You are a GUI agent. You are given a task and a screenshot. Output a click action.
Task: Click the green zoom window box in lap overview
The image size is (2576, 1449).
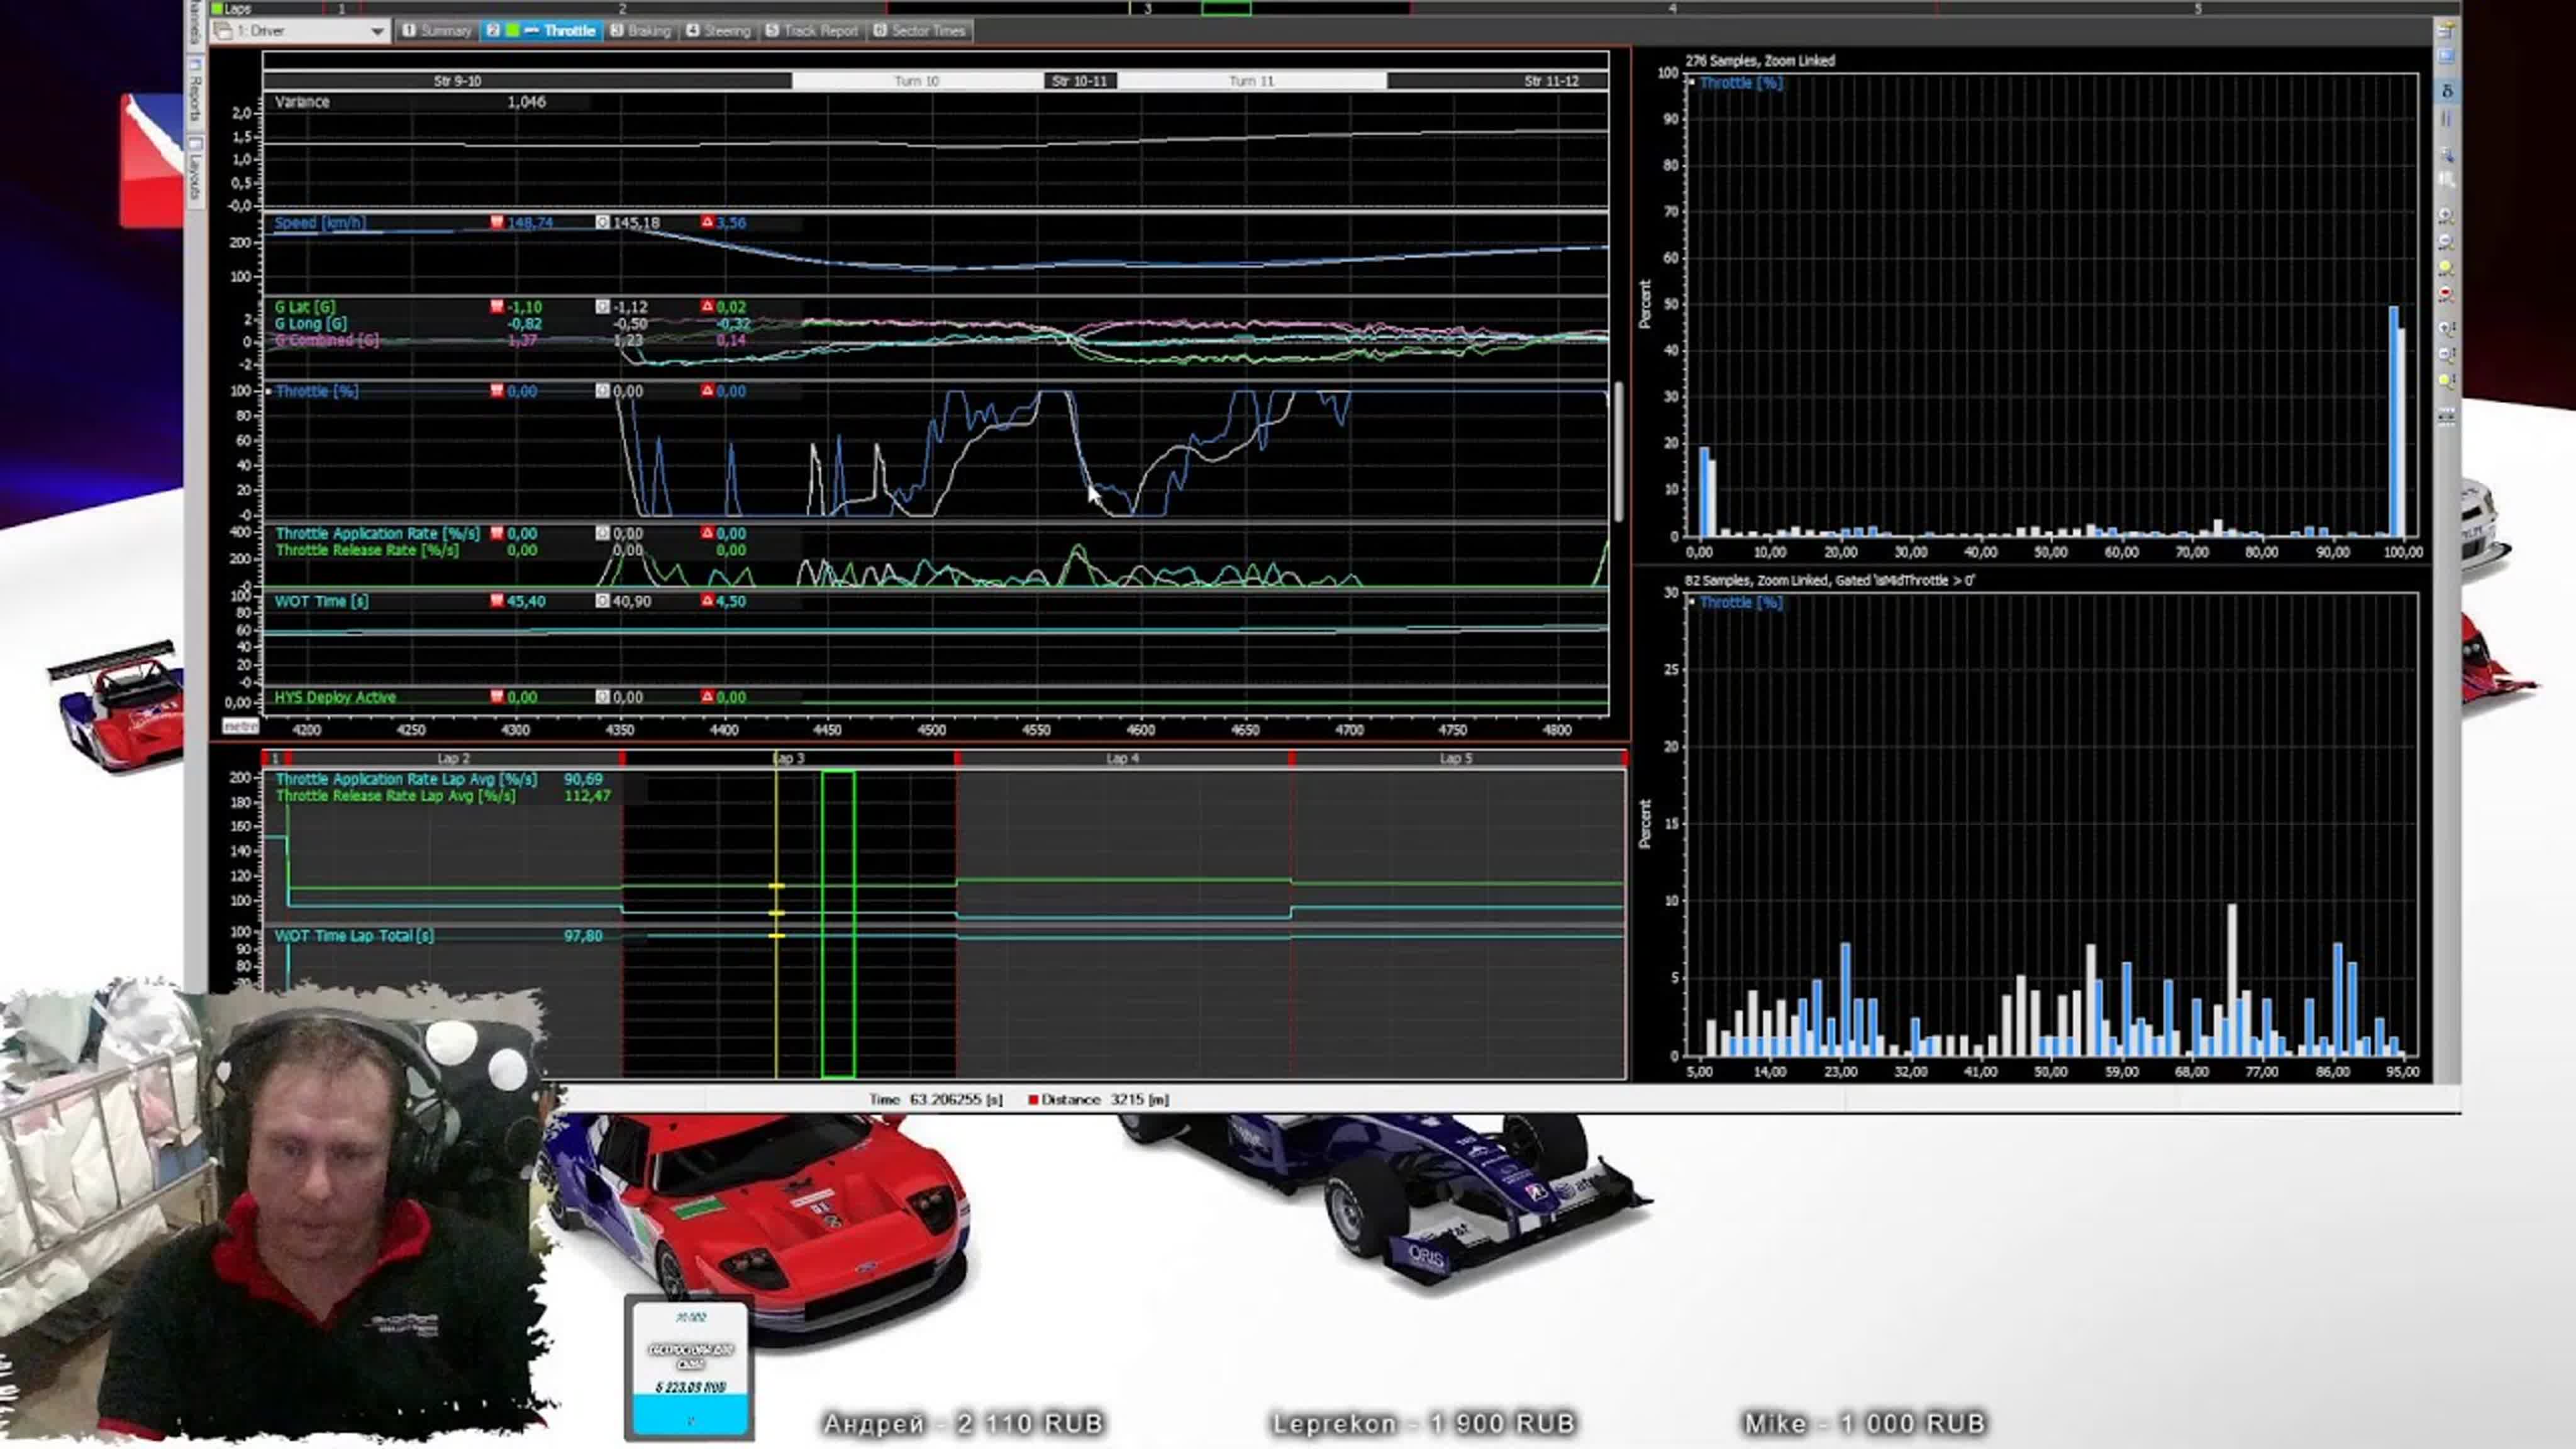[x=838, y=924]
